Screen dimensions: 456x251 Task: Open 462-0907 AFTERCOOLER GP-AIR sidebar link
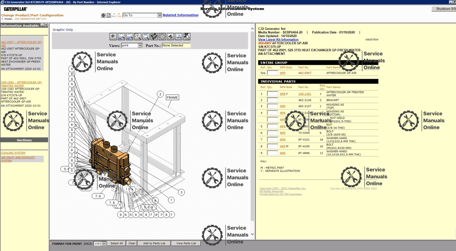pyautogui.click(x=21, y=44)
